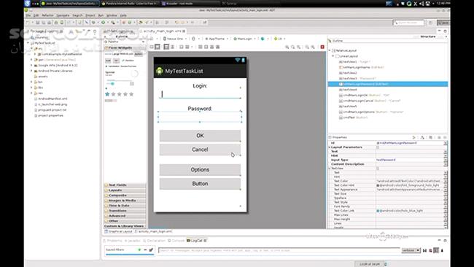The image size is (474, 267).
Task: Open the File menu
Action: coord(28,15)
